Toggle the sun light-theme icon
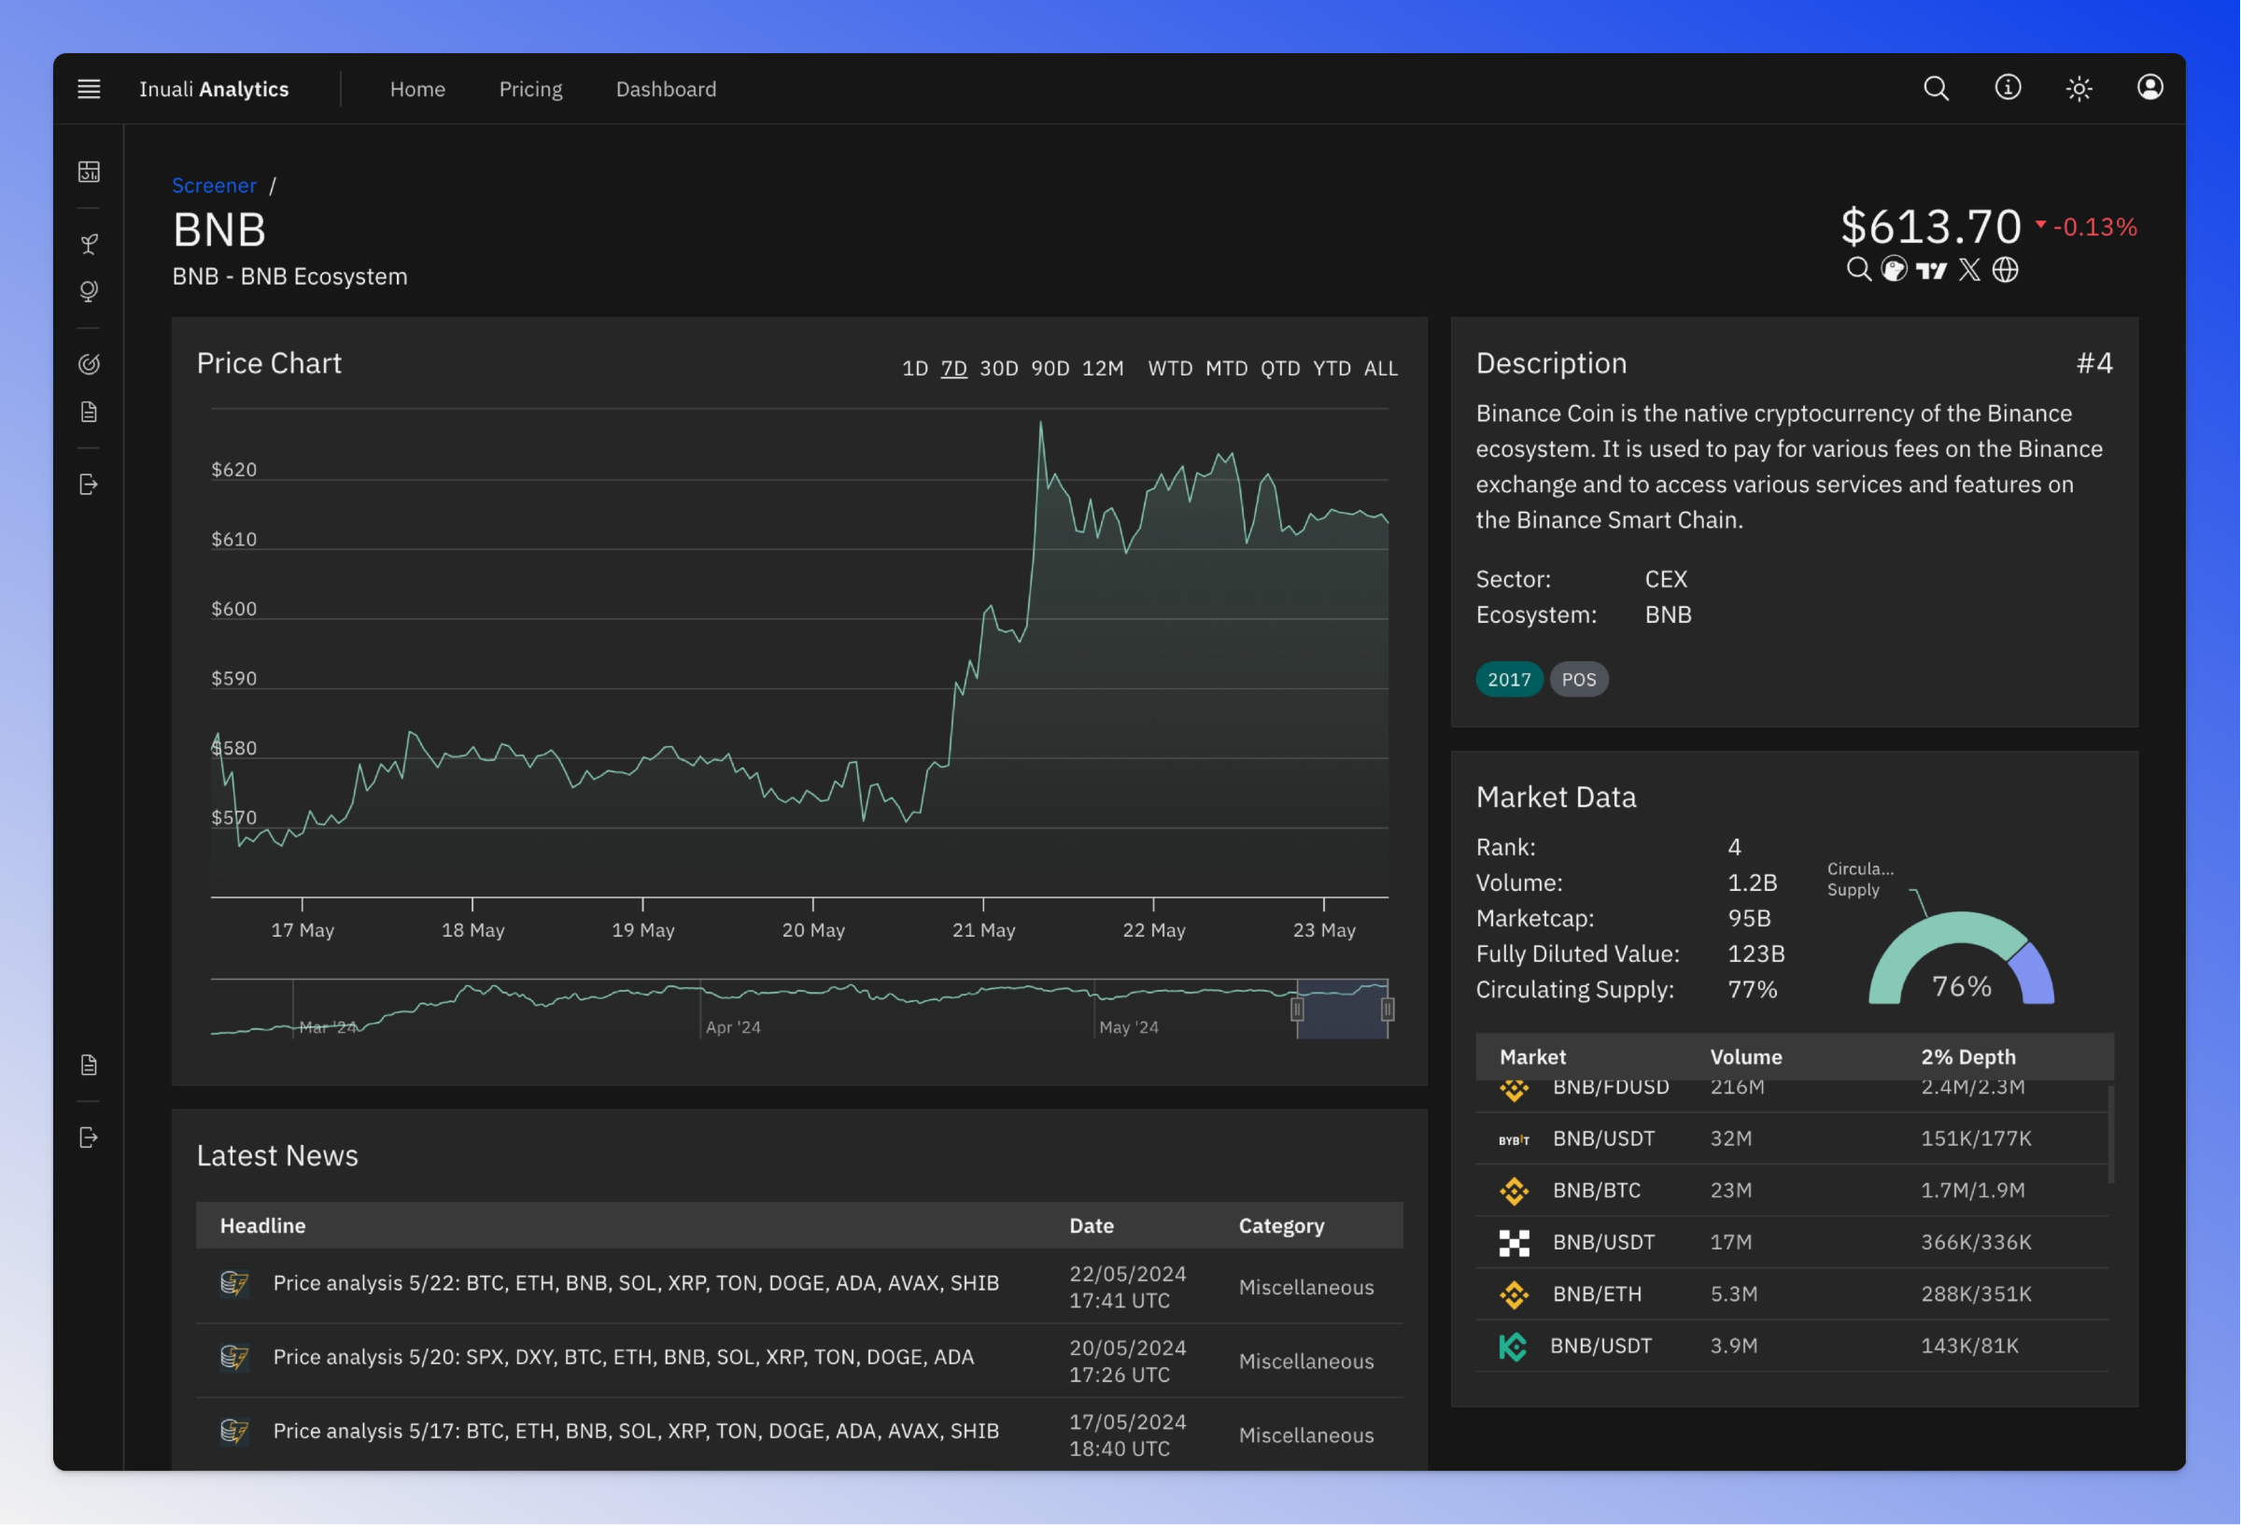 pyautogui.click(x=2079, y=89)
